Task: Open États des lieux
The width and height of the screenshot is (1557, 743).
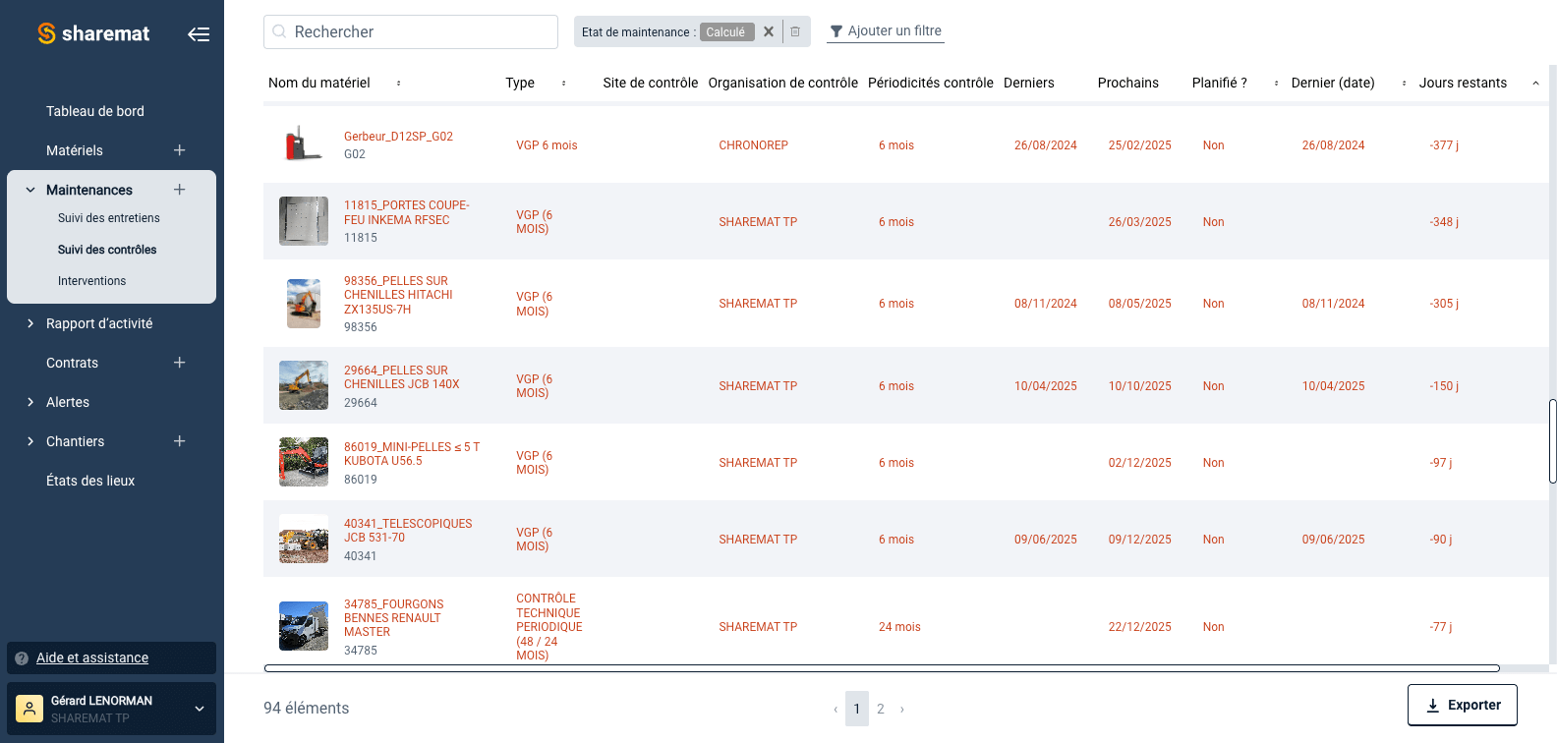Action: click(90, 481)
